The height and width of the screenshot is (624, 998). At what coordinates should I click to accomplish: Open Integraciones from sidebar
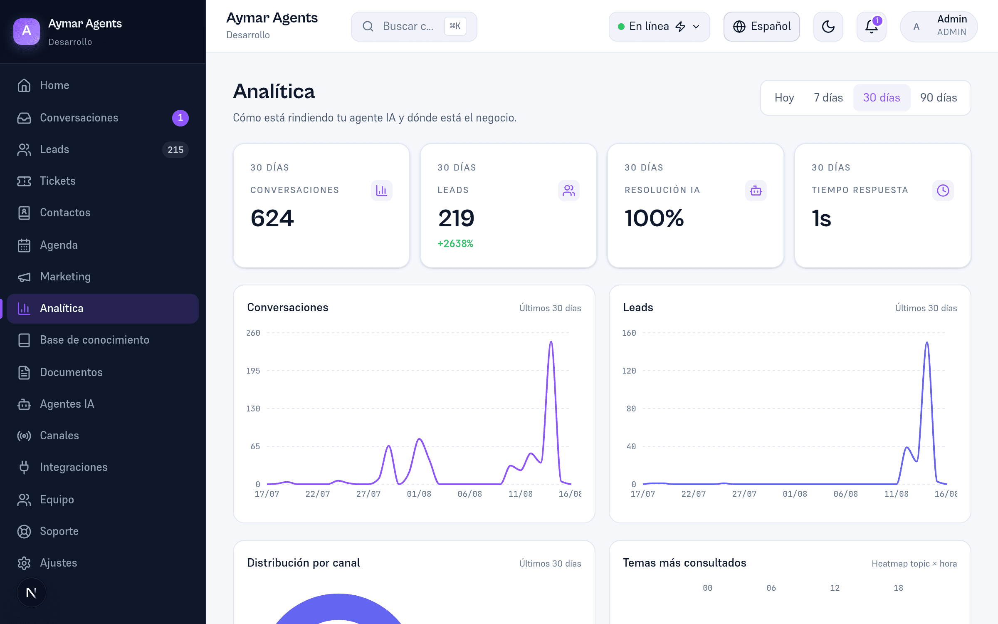103,467
